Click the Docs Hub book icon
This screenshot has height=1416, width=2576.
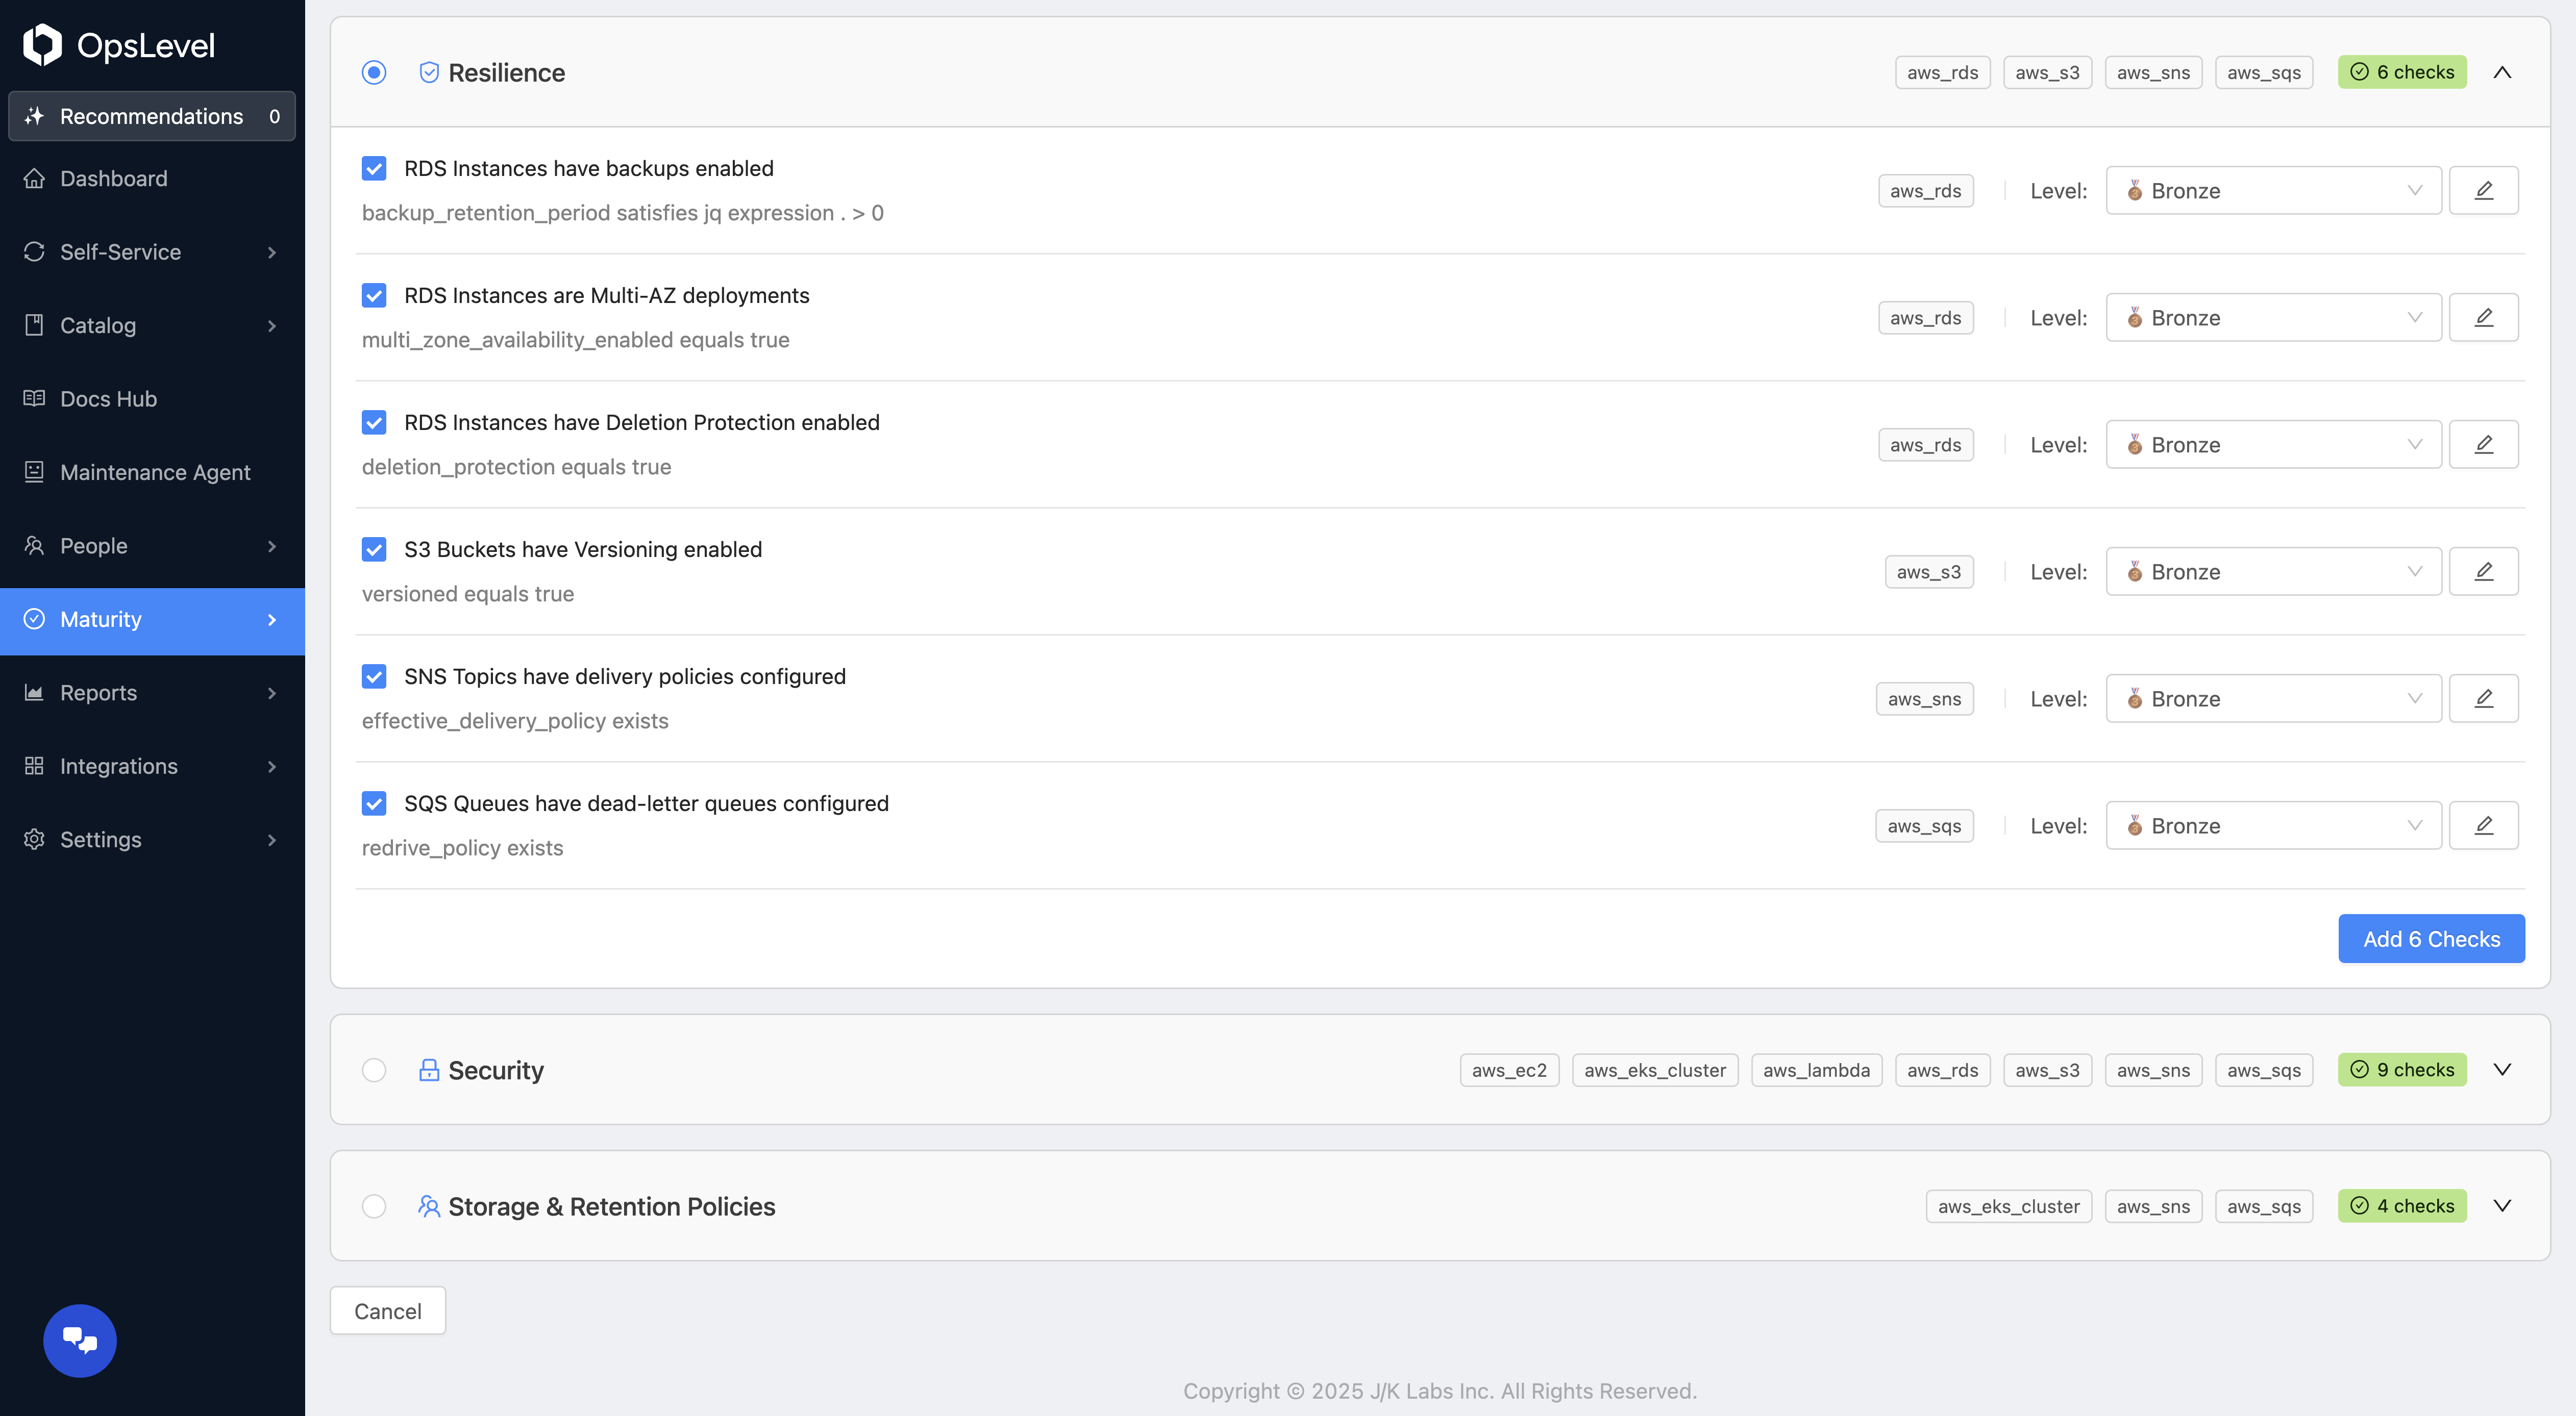35,399
